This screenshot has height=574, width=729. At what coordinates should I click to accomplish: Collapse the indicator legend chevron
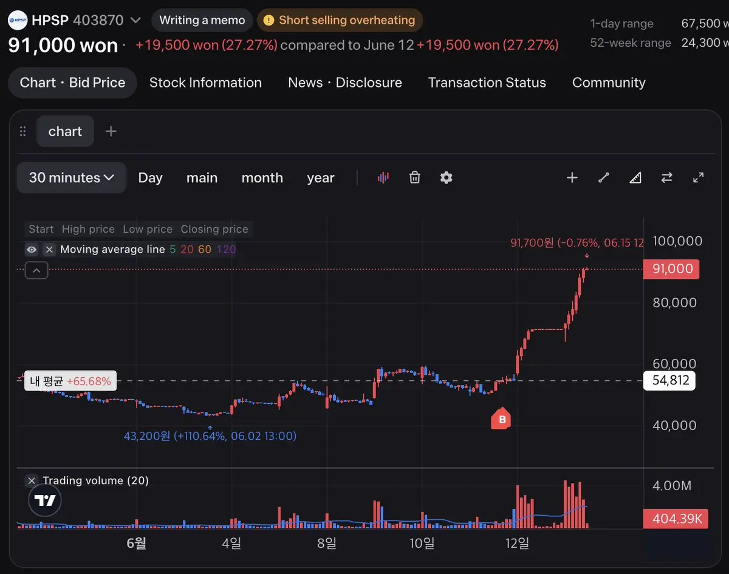pos(36,271)
